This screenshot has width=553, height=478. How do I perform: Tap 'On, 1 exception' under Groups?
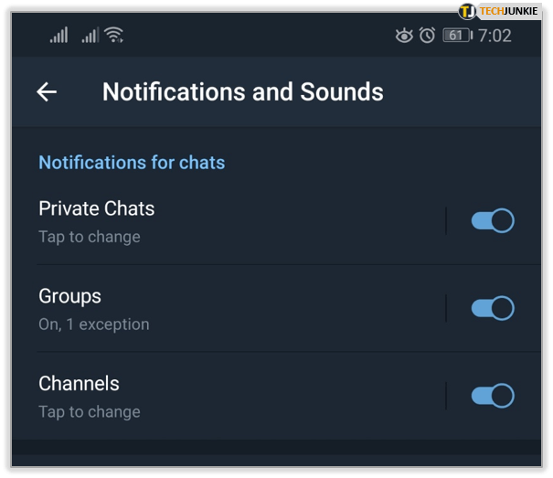coord(94,324)
